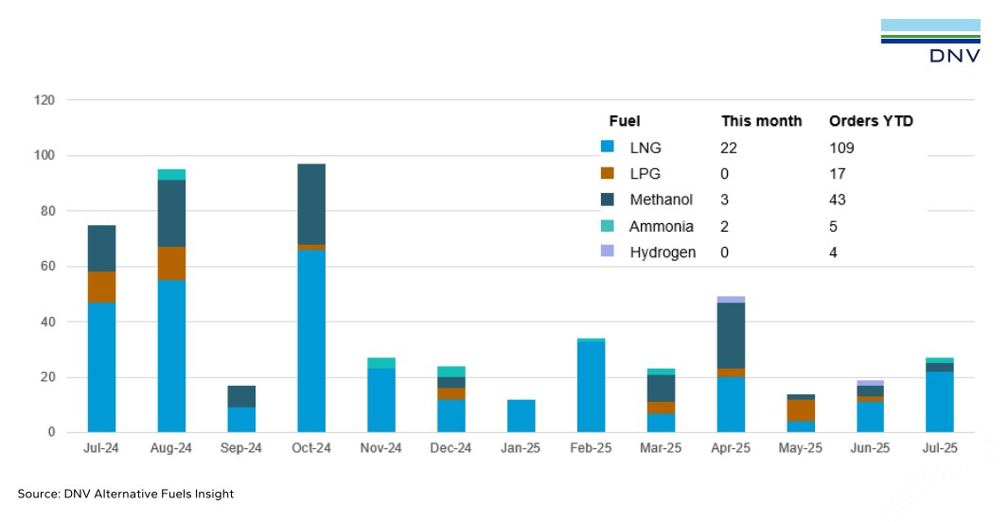Click the Ammonia legend color swatch
The width and height of the screenshot is (1008, 522).
click(607, 225)
